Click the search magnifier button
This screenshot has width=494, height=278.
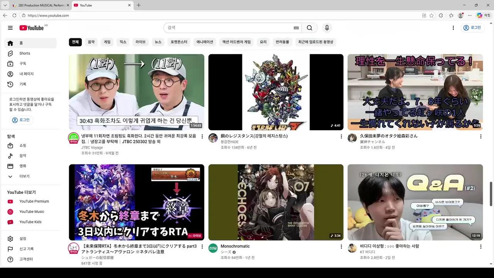[x=310, y=28]
